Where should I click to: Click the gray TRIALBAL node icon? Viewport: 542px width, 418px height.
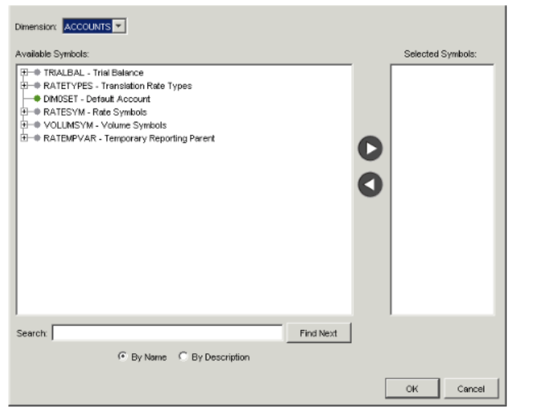click(x=37, y=73)
